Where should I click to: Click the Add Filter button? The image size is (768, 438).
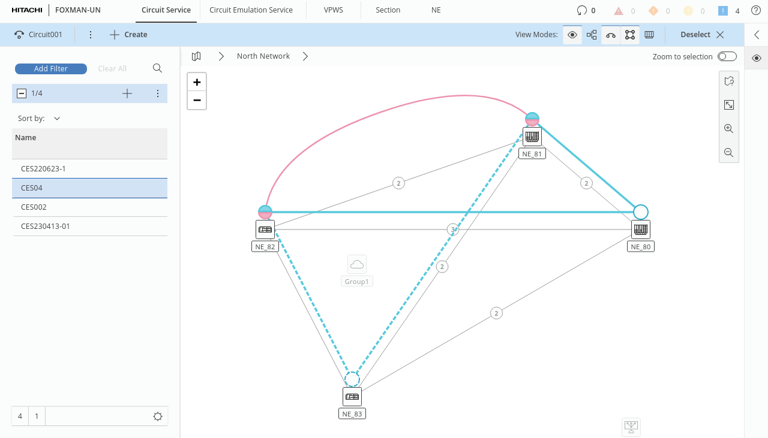tap(51, 69)
